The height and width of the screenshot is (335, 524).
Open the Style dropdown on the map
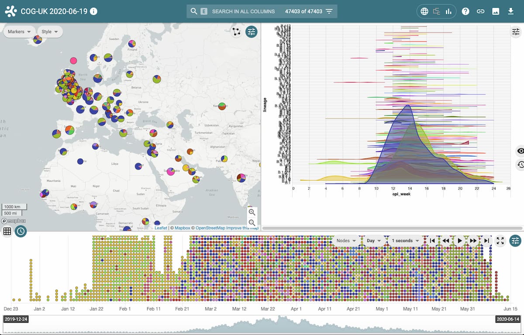[x=50, y=31]
